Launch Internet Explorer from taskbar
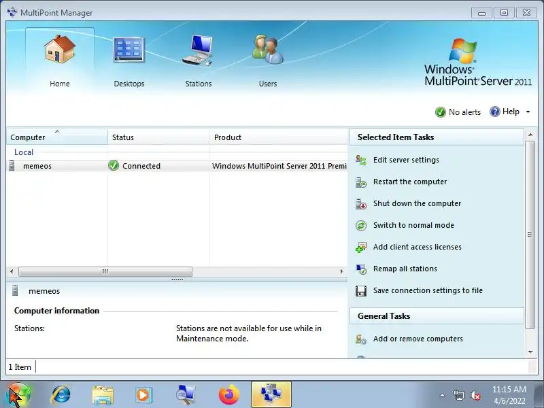The width and height of the screenshot is (544, 408). (x=61, y=395)
